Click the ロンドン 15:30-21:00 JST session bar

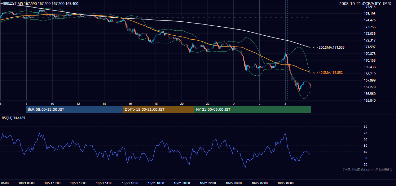pyautogui.click(x=159, y=109)
